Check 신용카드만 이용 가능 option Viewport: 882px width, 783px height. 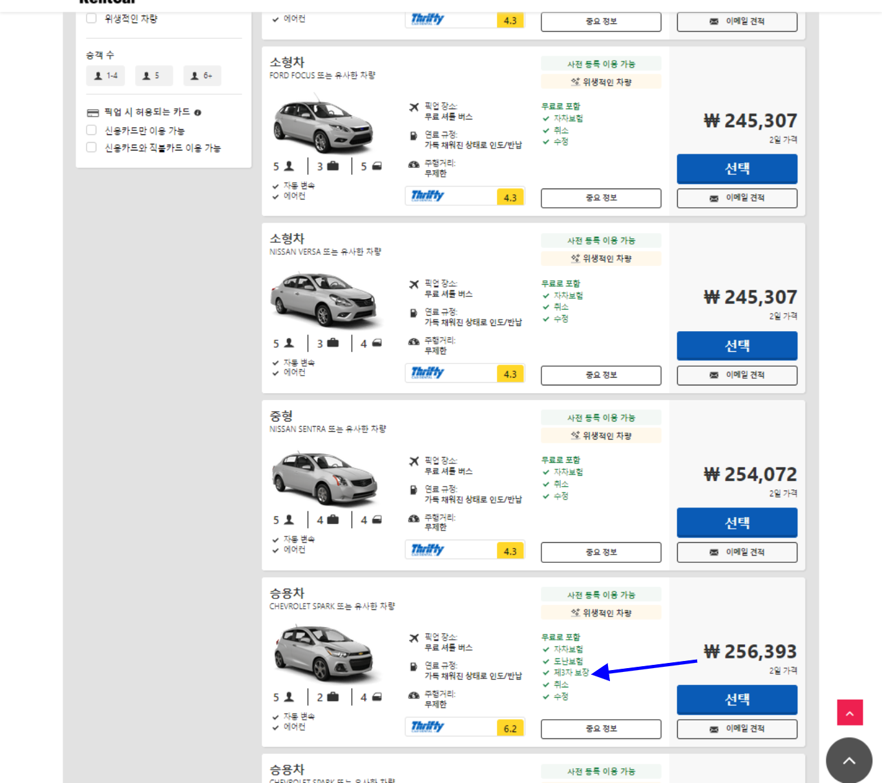pyautogui.click(x=91, y=130)
